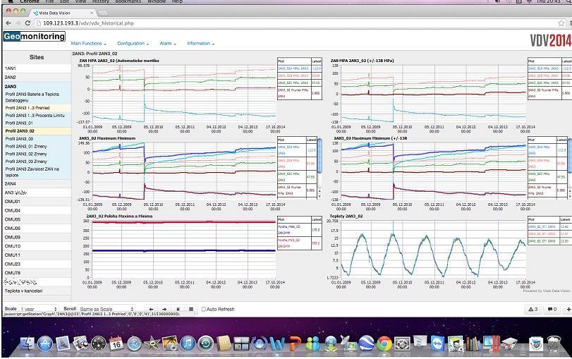572x359 pixels.
Task: Expand the Alarm menu
Action: pos(168,44)
